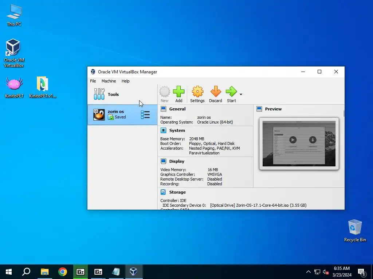This screenshot has height=279, width=373.
Task: Open the Machine menu
Action: click(109, 81)
